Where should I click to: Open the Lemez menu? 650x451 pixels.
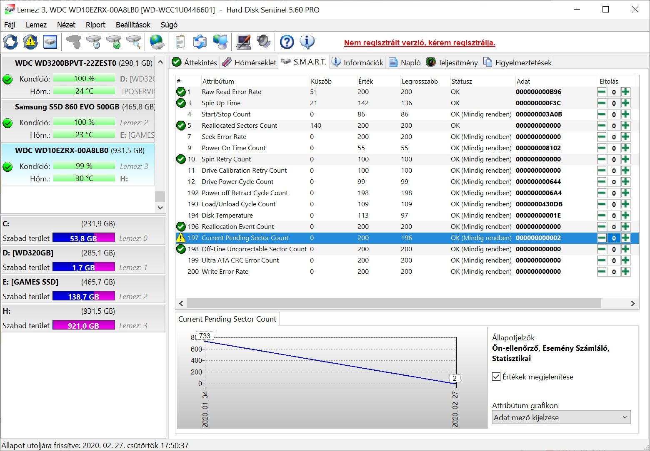36,25
